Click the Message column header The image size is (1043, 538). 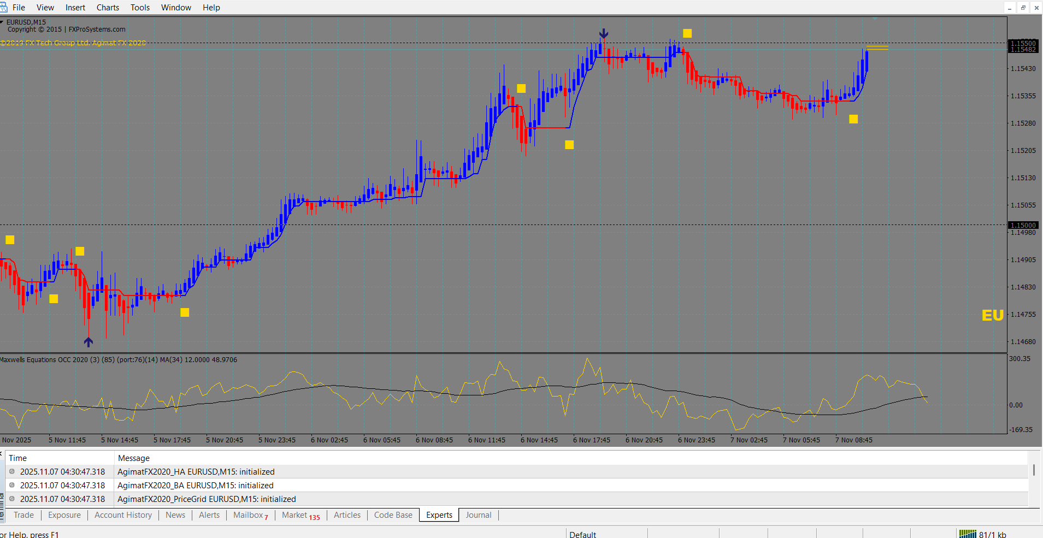pos(133,458)
